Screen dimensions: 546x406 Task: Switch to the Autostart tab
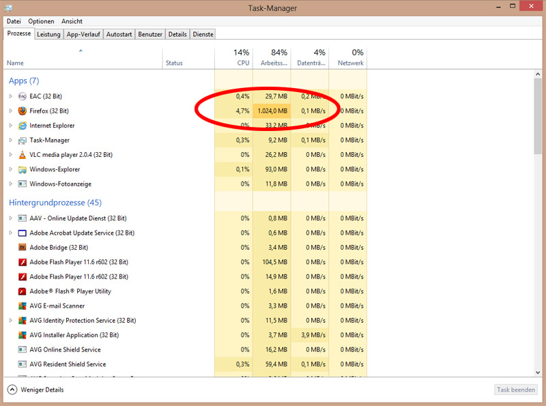pyautogui.click(x=119, y=34)
